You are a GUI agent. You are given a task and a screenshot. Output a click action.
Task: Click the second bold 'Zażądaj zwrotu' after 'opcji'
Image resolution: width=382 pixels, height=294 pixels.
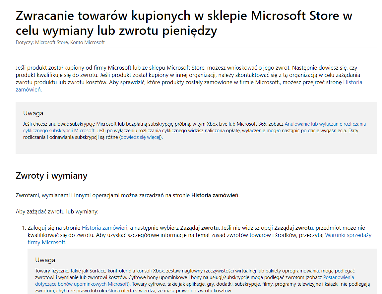click(293, 228)
